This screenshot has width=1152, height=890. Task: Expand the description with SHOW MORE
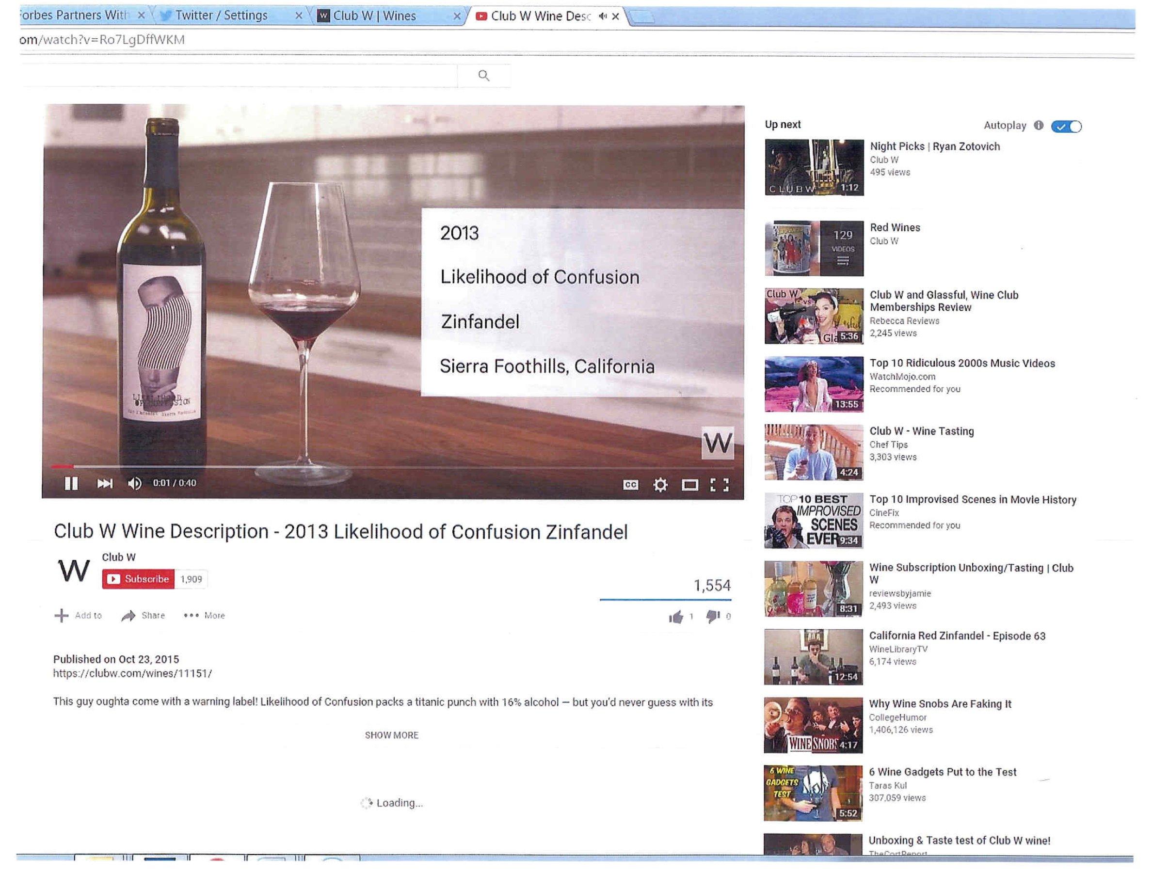click(x=391, y=735)
